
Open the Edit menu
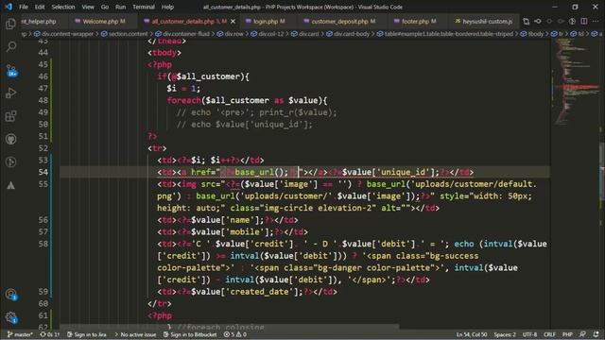[x=40, y=7]
